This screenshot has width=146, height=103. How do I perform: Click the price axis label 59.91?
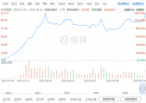point(4,37)
